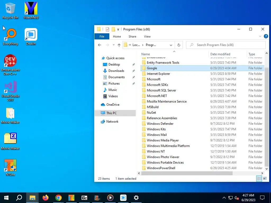Open Google Chrome from the taskbar

tap(58, 198)
